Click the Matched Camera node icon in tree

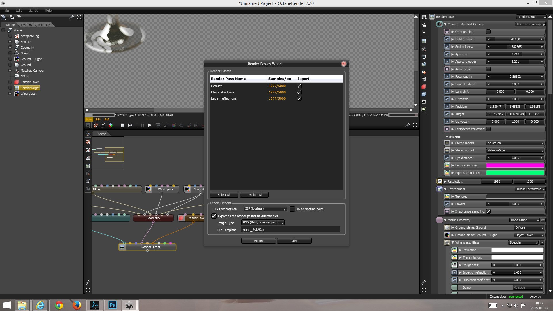17,71
